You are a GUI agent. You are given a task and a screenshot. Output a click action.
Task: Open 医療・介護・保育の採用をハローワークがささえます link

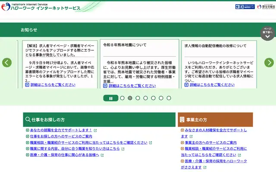coord(214,164)
